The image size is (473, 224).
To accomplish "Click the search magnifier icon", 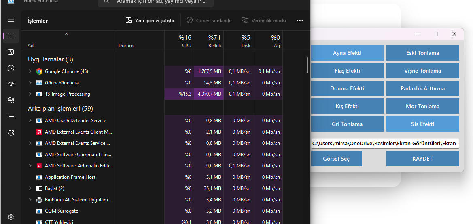I will 106,2.
